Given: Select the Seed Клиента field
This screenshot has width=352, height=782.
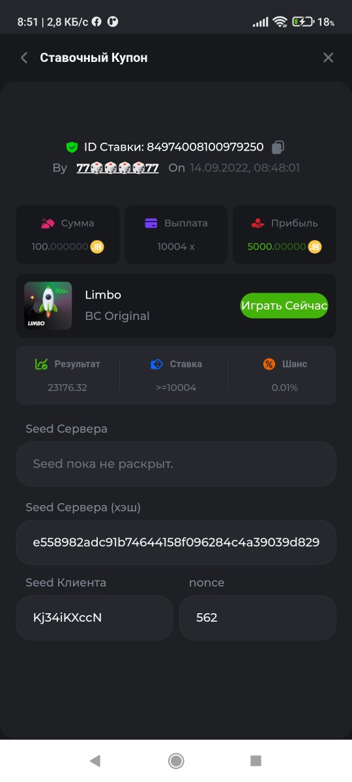Looking at the screenshot, I should point(95,618).
